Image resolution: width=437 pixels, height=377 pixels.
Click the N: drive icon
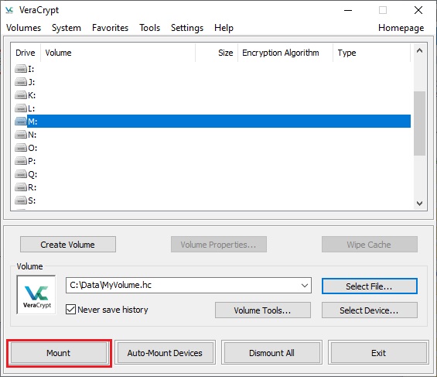[x=21, y=135]
